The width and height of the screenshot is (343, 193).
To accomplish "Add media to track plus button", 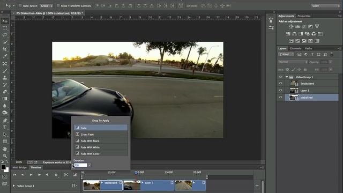I will tap(257, 185).
